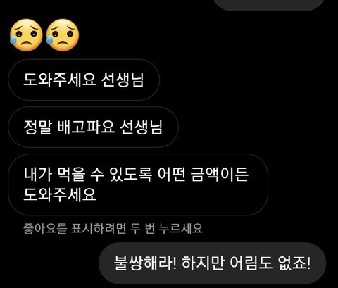
Task: Click the word '금액이든' in long message
Action: click(x=220, y=175)
